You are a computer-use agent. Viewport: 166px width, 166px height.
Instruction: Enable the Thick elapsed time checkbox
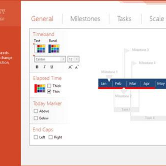click(x=49, y=86)
